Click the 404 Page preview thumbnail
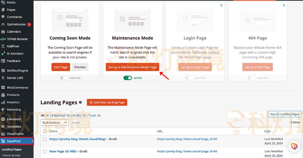 [257, 20]
